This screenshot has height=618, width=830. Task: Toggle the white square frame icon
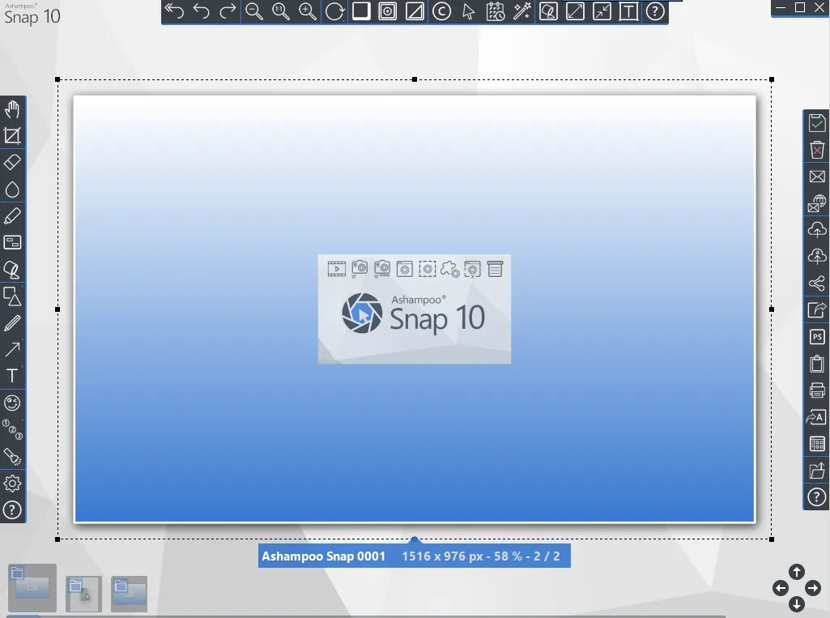(361, 11)
